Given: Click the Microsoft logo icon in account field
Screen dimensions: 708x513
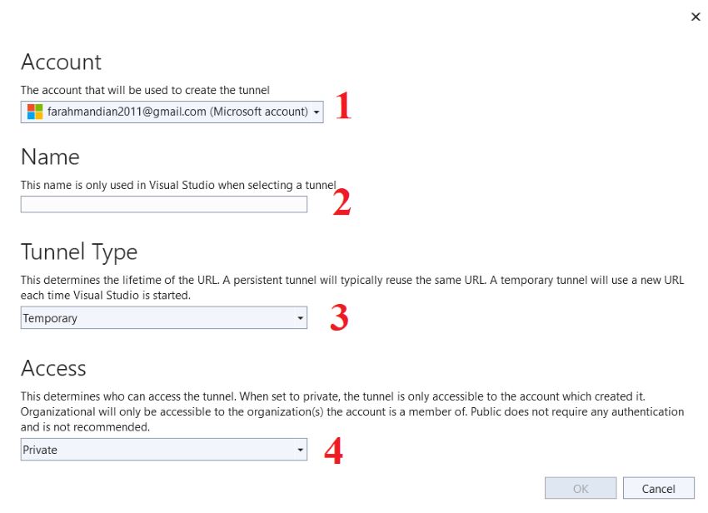Looking at the screenshot, I should (35, 112).
